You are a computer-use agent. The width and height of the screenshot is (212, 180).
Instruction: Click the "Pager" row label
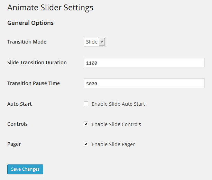[x=14, y=144]
